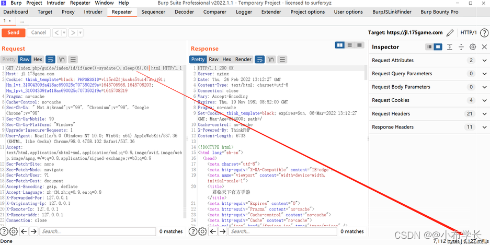Go to previous match in Response search
Screen dimensions: 490x245
pyautogui.click(x=213, y=231)
